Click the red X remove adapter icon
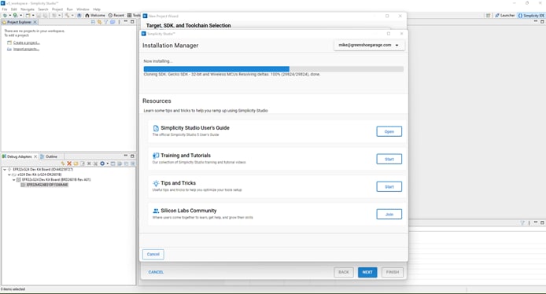 69,164
